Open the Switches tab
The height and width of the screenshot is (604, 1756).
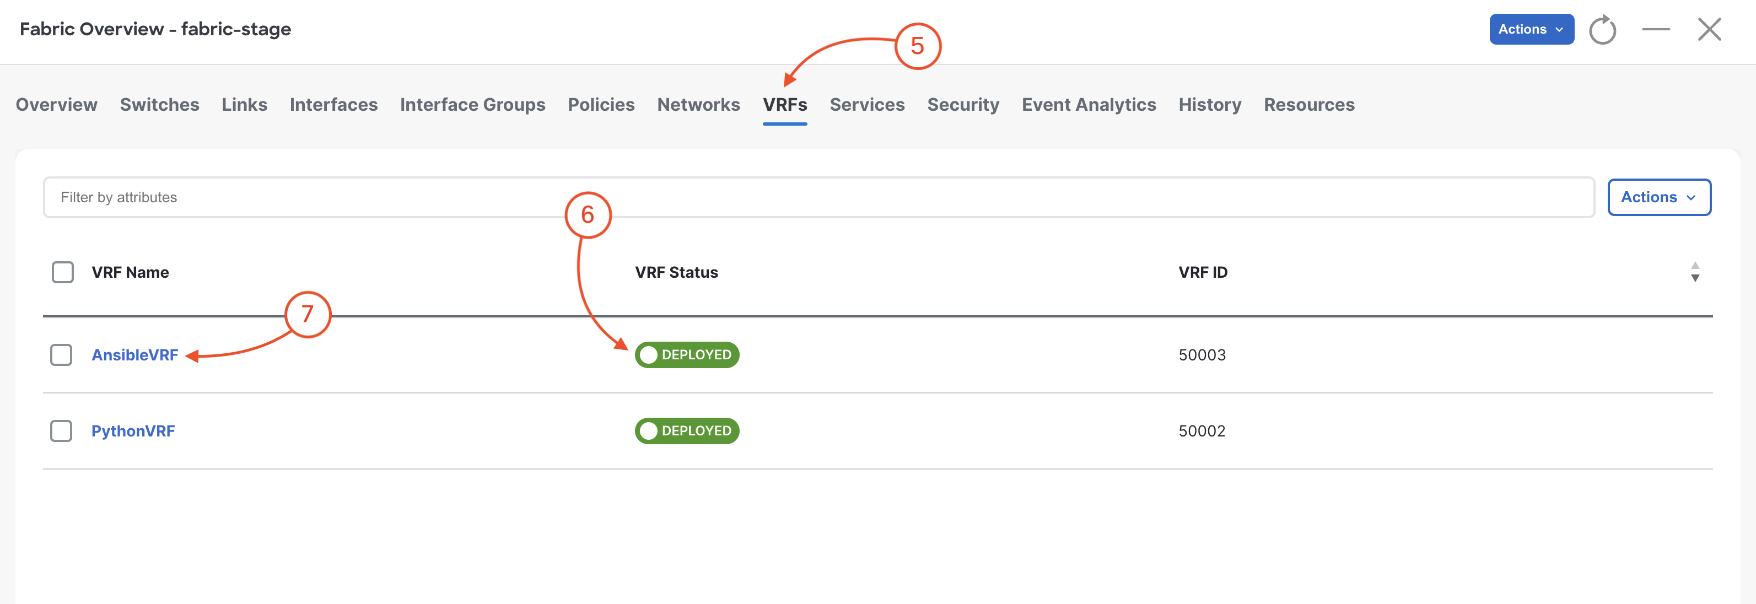pos(159,104)
